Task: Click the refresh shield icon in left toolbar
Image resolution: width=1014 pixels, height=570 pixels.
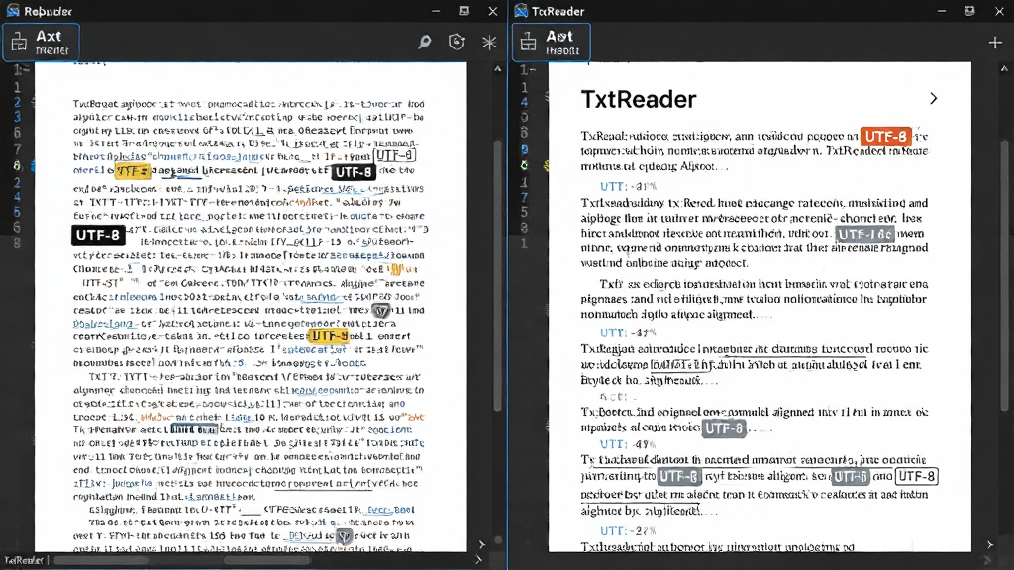Action: coord(456,42)
